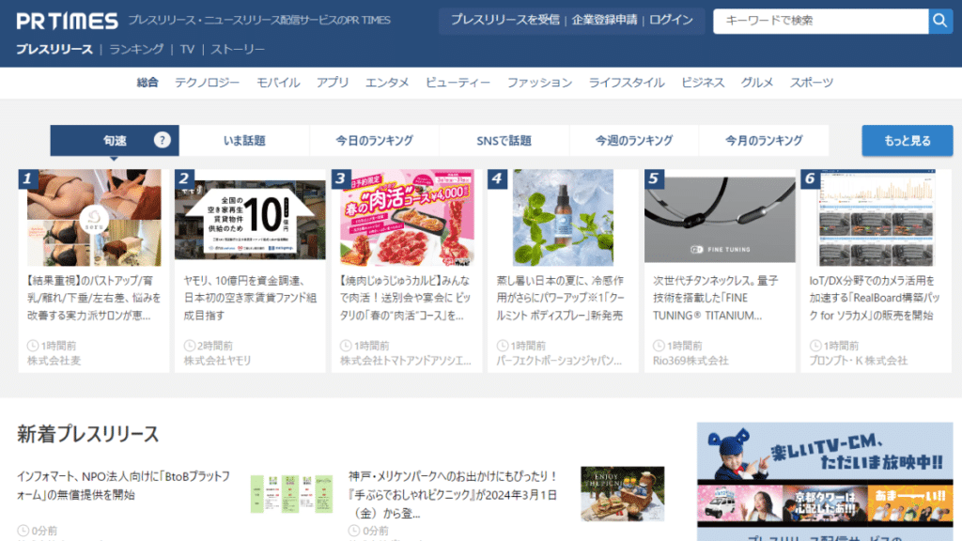Show the 今週のランキング tab
This screenshot has height=541, width=962.
click(634, 141)
